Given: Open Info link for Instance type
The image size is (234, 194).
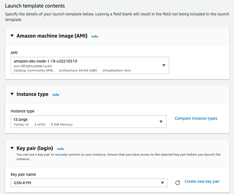Looking at the screenshot, I should click(56, 95).
